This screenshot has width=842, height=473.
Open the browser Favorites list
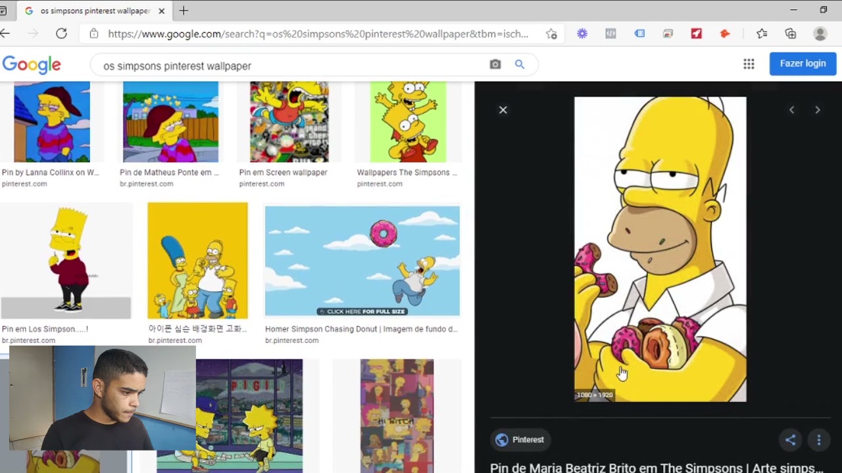(x=762, y=34)
